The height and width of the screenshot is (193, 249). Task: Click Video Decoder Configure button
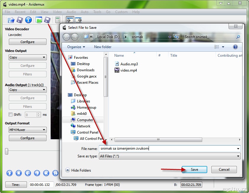pos(28,42)
